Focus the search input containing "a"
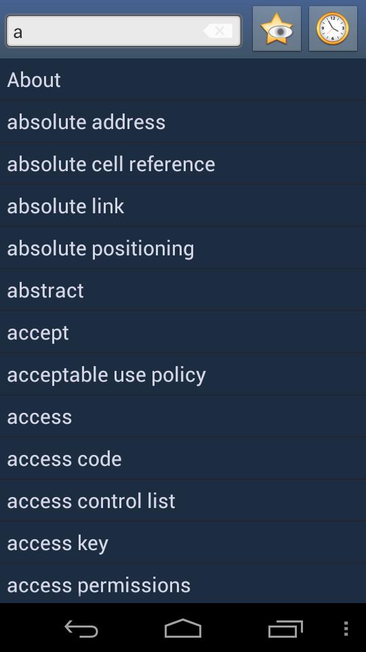The image size is (366, 652). pos(123,31)
